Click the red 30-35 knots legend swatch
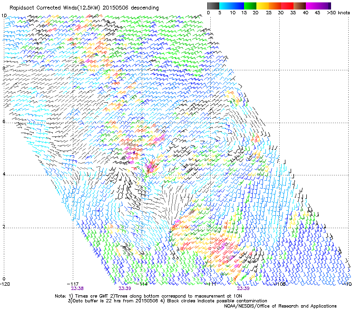Viewport: 352px width, 309px height. [287, 6]
